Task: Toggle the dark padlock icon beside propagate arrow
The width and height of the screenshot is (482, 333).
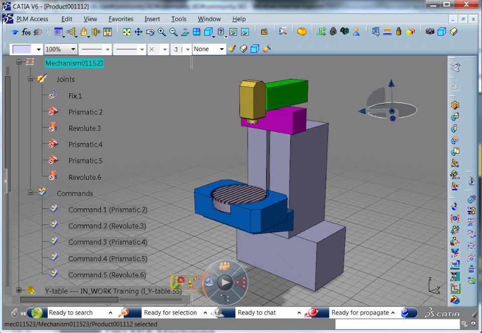Action: (x=333, y=32)
